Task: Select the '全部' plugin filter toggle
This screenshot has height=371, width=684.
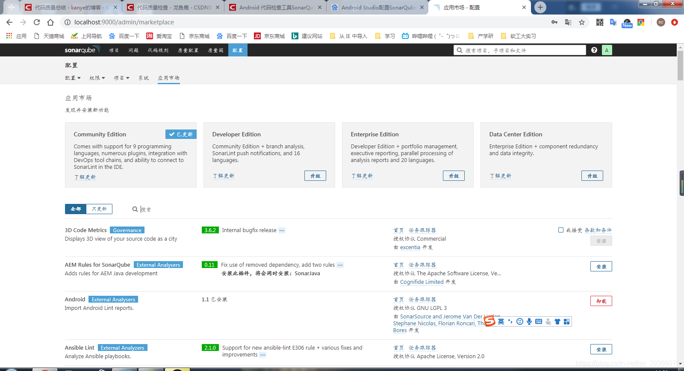Action: (x=76, y=209)
